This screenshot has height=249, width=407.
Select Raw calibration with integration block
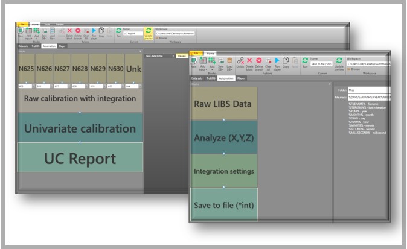click(80, 101)
